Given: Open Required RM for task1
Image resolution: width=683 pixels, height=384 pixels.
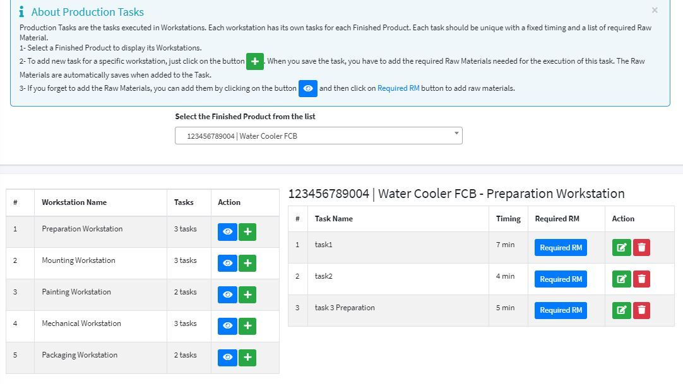Looking at the screenshot, I should pyautogui.click(x=561, y=248).
